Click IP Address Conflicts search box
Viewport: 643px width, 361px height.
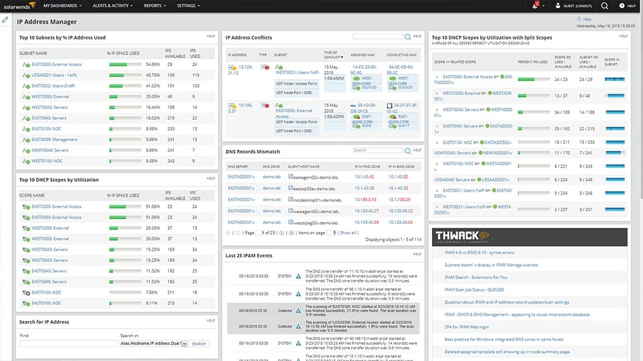click(378, 36)
